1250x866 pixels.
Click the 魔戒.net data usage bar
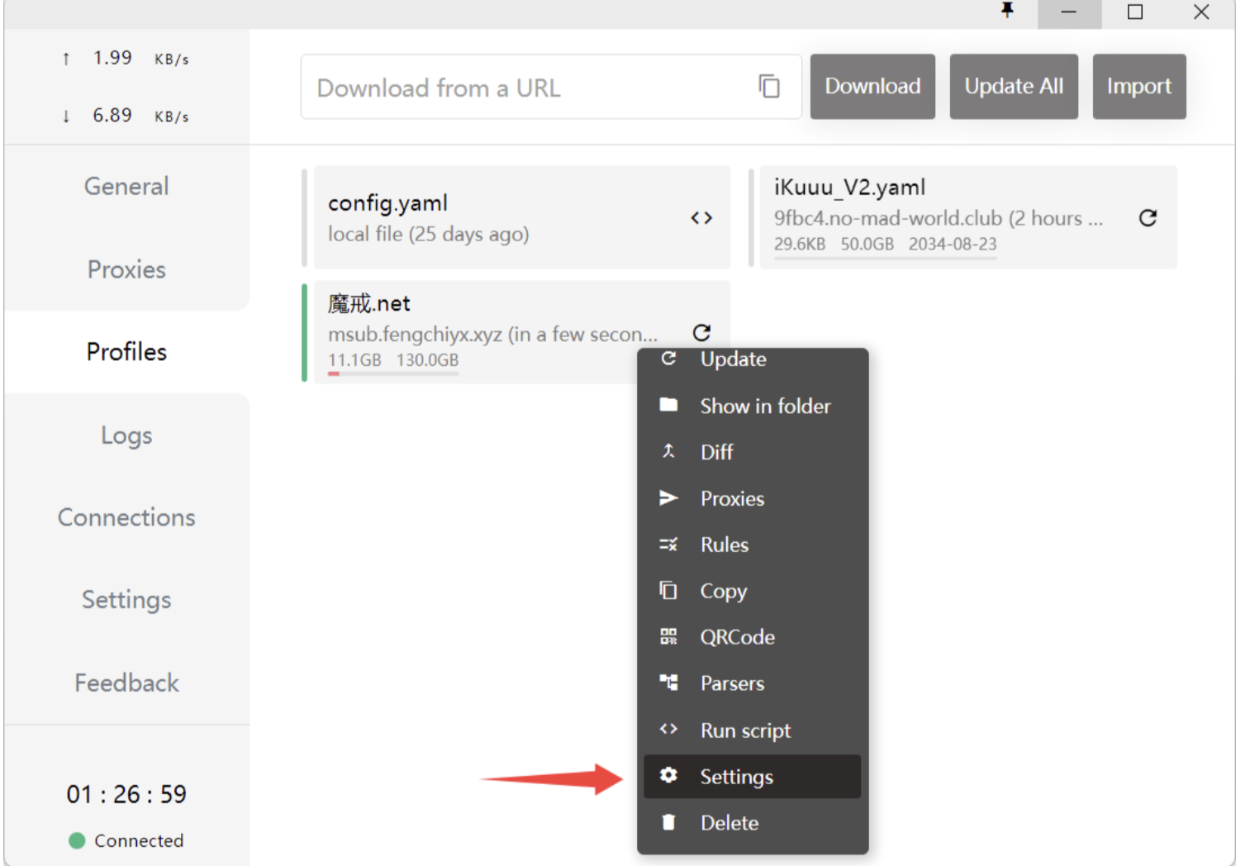click(x=393, y=374)
